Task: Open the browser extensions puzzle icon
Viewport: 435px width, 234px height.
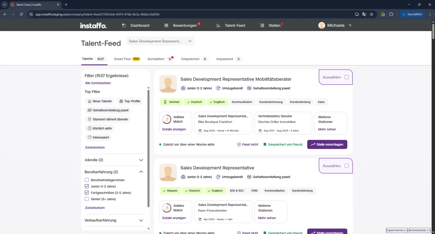Action: 391,14
